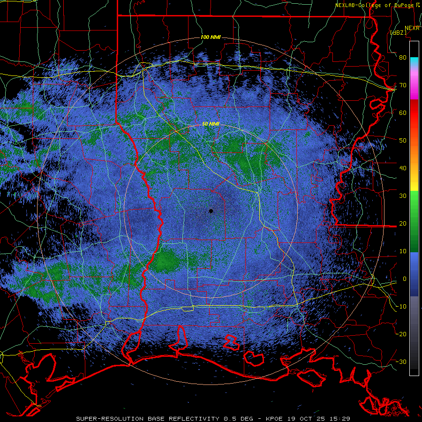
Task: Click the '19 OCT 25 15:29' timestamp
Action: (319, 419)
